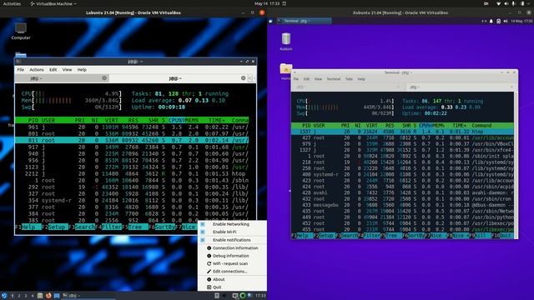Viewport: 534px width, 300px height.
Task: Click F5 Tree in Lubuntu htop
Action: [x=135, y=227]
